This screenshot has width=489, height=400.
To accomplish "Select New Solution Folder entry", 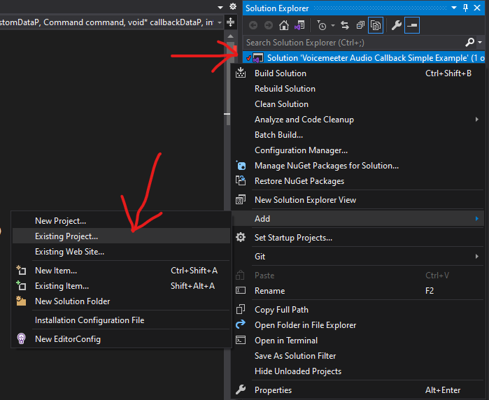I will pyautogui.click(x=72, y=301).
